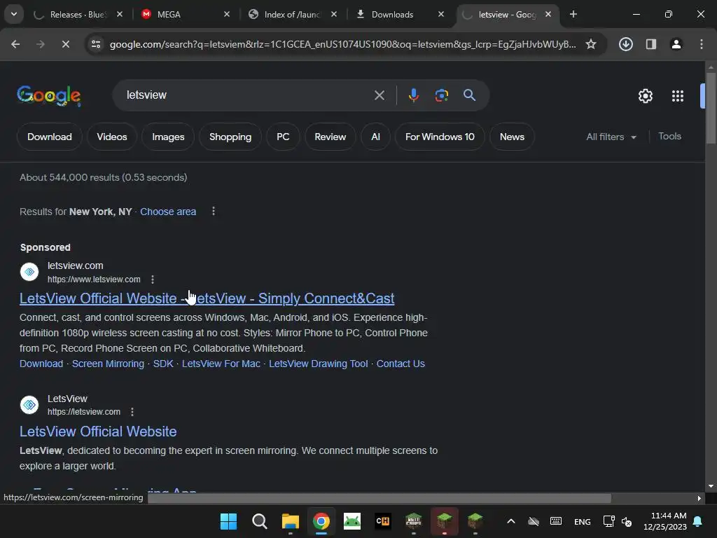The width and height of the screenshot is (717, 538).
Task: Open the Contact Us sitelink
Action: pos(401,364)
